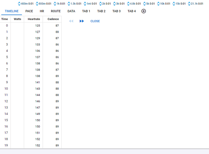Go to the DATA tab
Image resolution: width=209 pixels, height=154 pixels.
(x=71, y=11)
